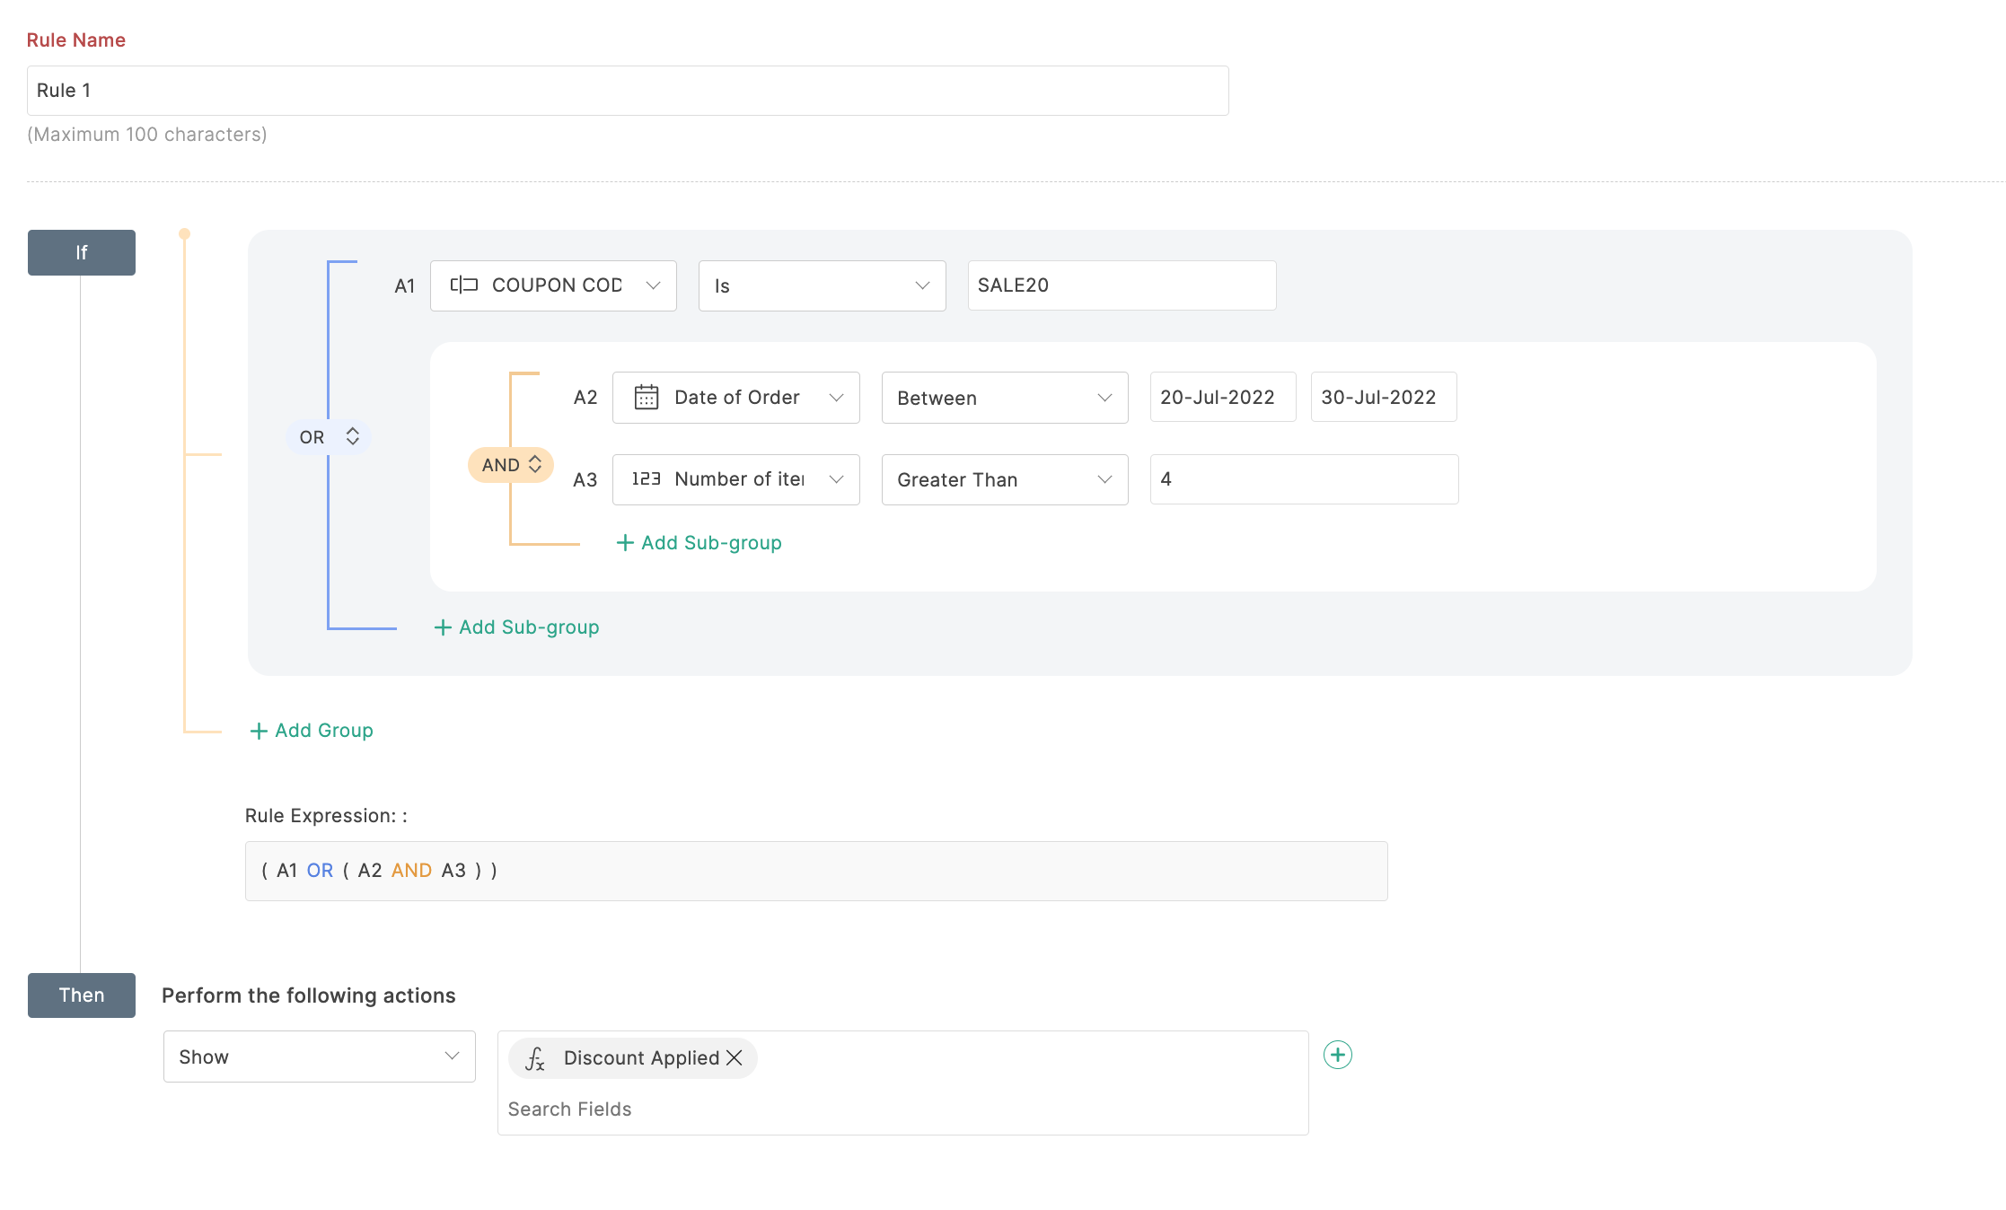Expand the COUPON CODE field dropdown

(654, 285)
